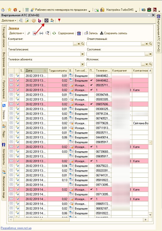
Task: Click the magnifier filter icon in Звонки toolbar
Action: (x=47, y=33)
